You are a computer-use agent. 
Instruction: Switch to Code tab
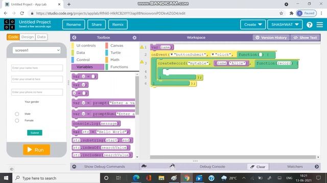pos(13,37)
